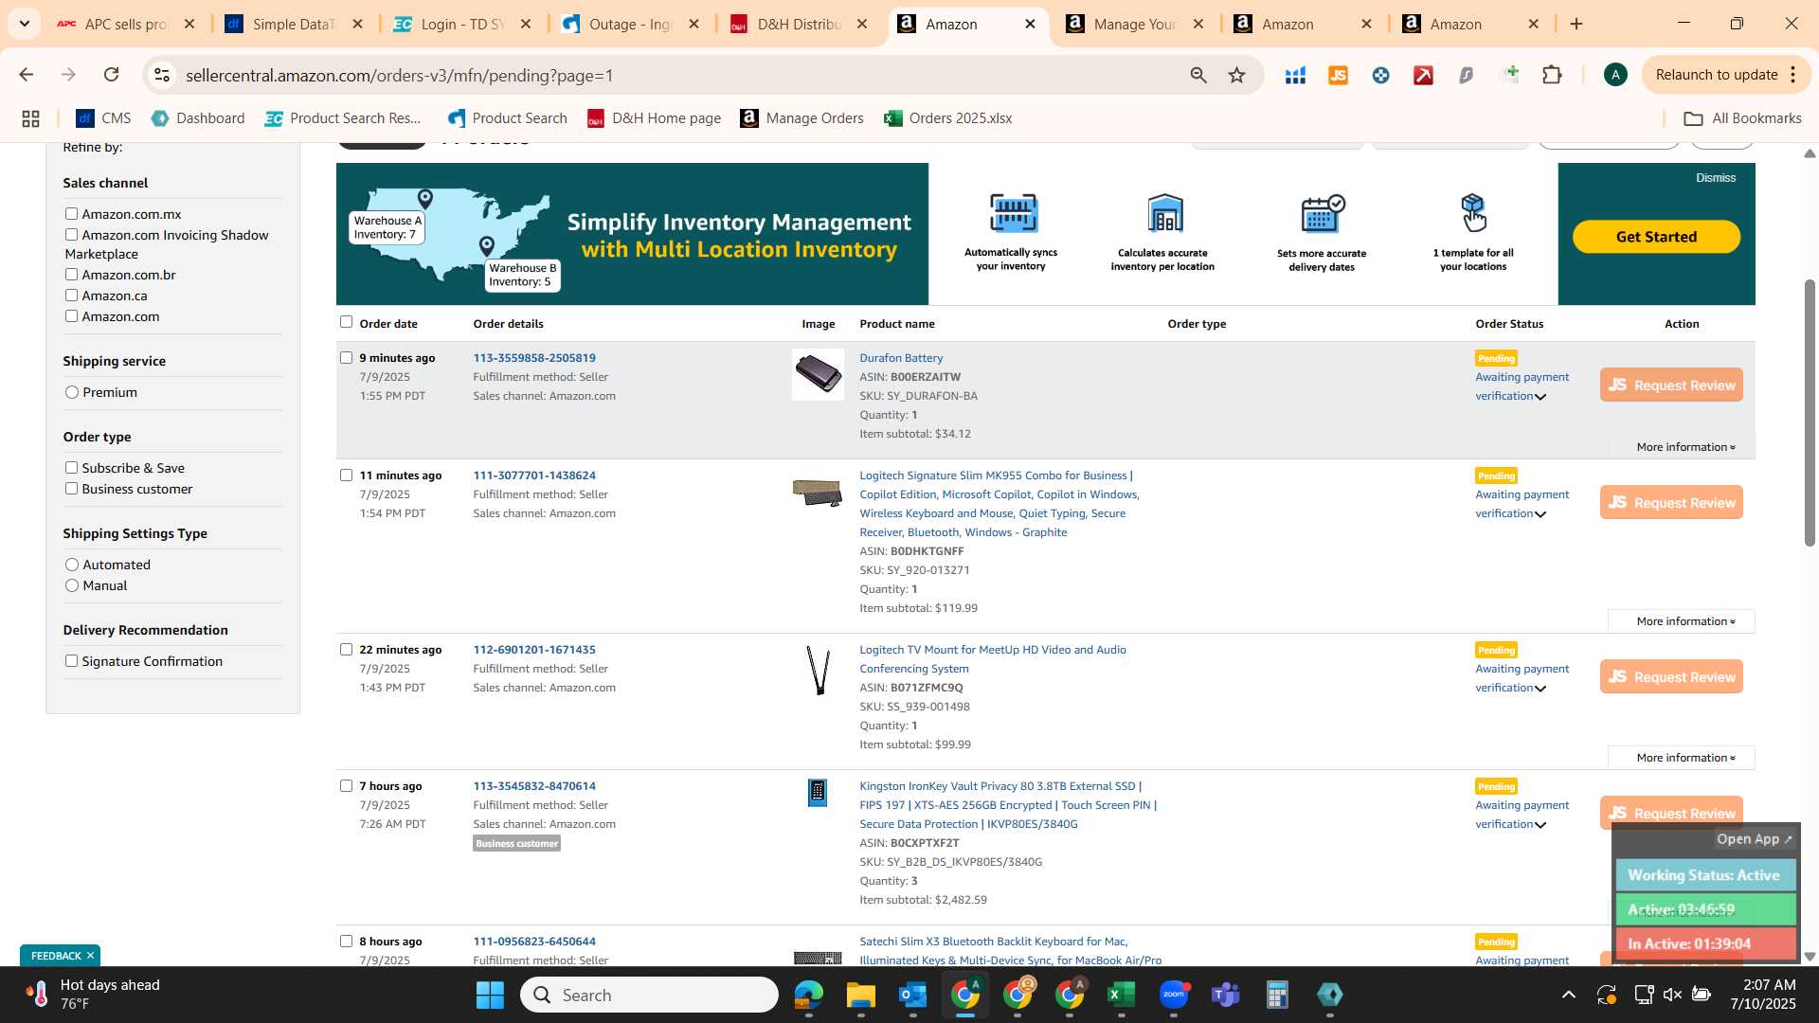Switch to the APC sells browser tab
Image resolution: width=1819 pixels, height=1023 pixels.
(124, 24)
